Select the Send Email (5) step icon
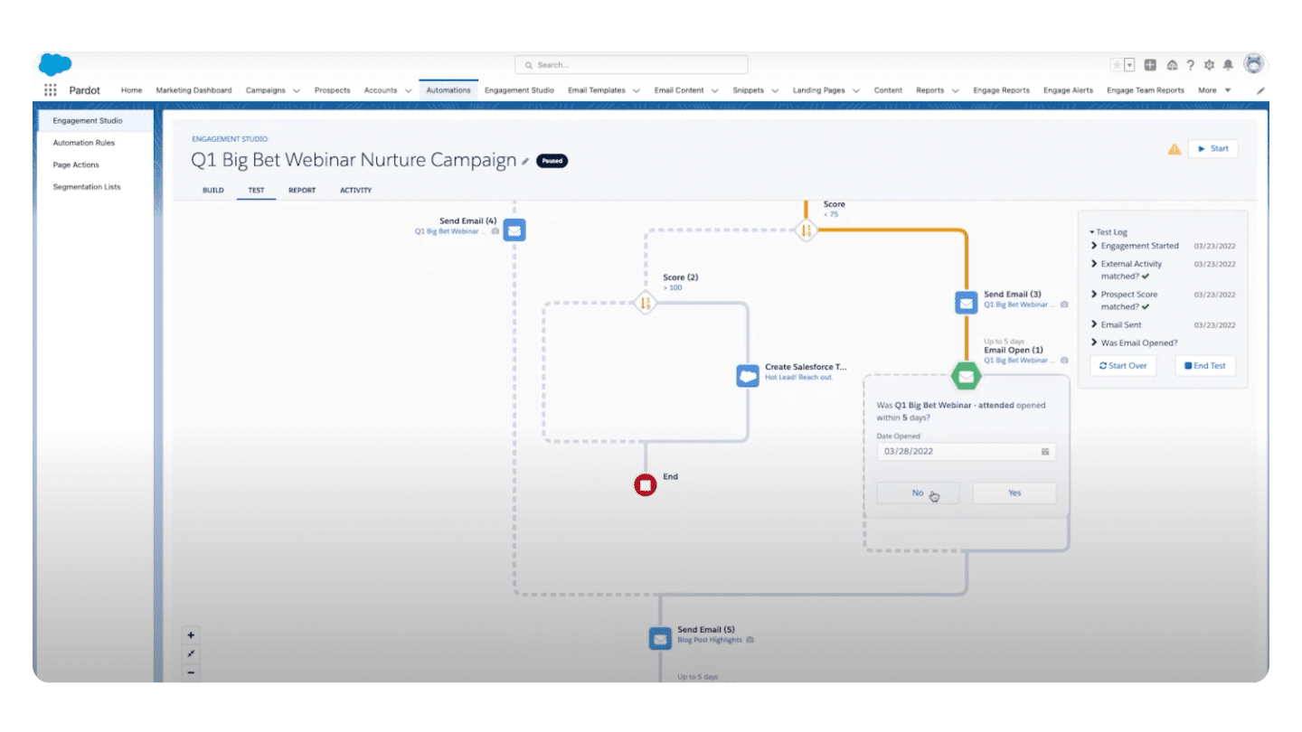The image size is (1302, 732). pos(660,638)
